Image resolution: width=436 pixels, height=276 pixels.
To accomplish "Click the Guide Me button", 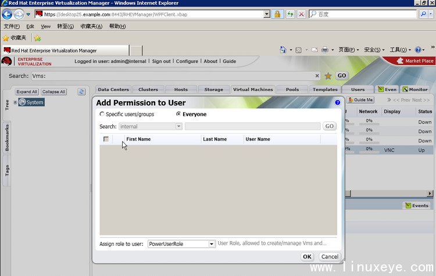I will pos(360,100).
